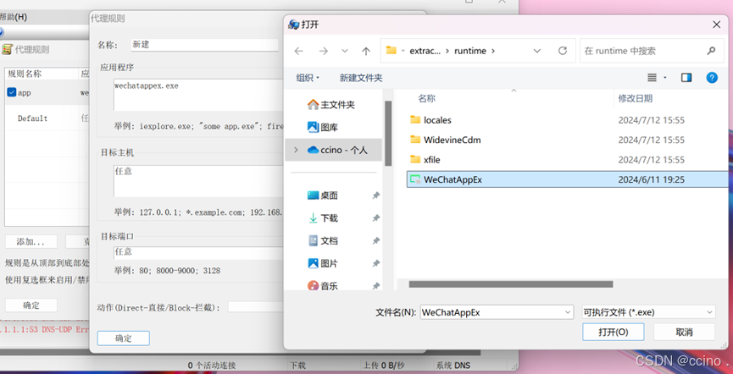Expand the ccino - 个人 OneDrive node
Image resolution: width=733 pixels, height=374 pixels.
pyautogui.click(x=296, y=150)
